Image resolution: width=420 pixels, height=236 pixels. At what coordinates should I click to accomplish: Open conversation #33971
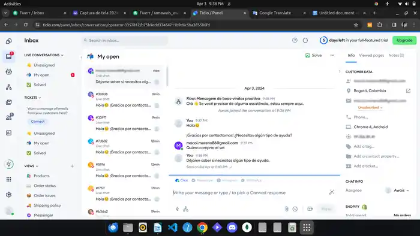tap(125, 123)
